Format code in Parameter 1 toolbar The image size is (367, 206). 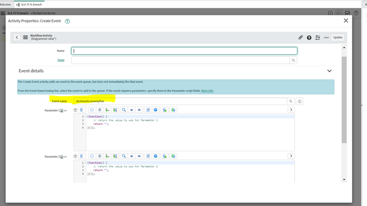pos(100,110)
